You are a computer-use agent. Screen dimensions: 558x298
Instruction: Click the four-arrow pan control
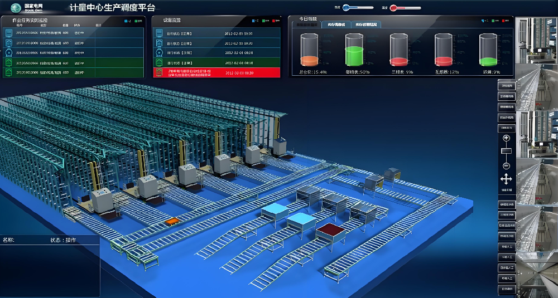(x=506, y=179)
